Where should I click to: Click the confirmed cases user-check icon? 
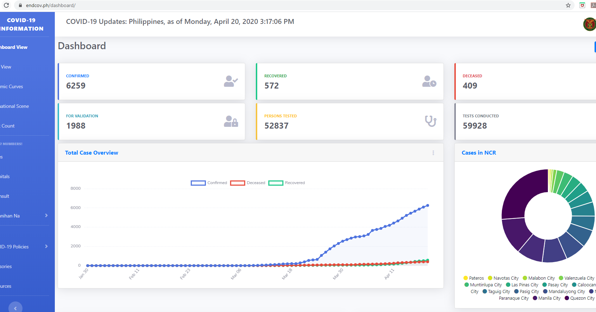click(231, 81)
